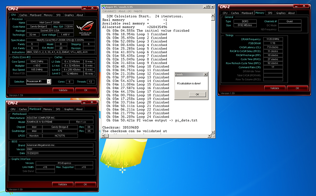Open Help(H) menu in Super PI
This screenshot has width=316, height=196.
click(x=138, y=11)
